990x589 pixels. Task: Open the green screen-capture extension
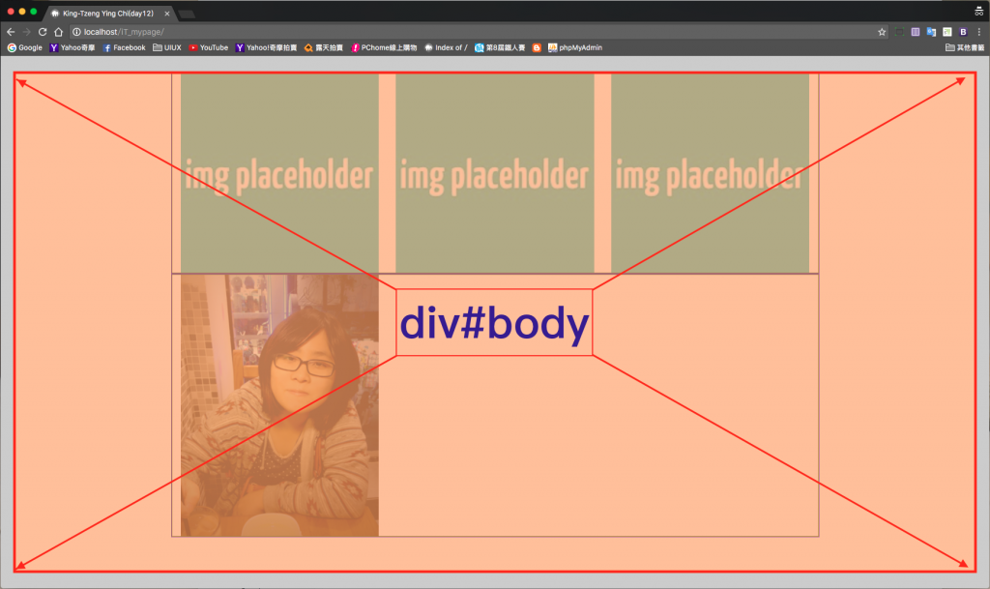[x=899, y=32]
